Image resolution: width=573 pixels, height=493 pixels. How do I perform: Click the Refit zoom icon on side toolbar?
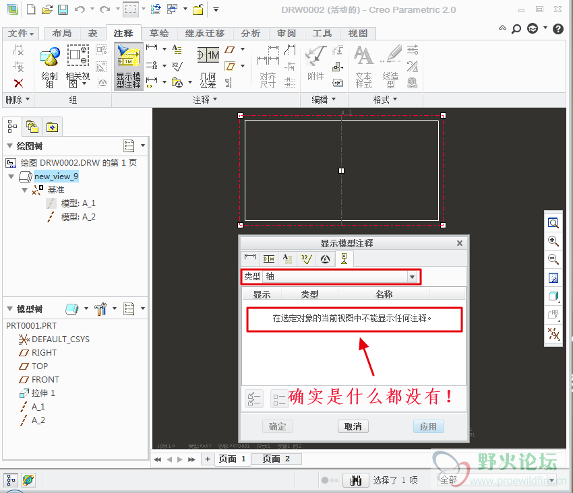click(553, 223)
